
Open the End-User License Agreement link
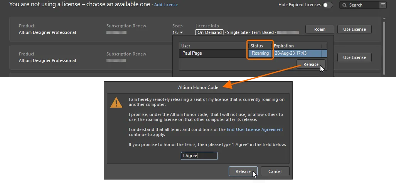[x=255, y=129]
